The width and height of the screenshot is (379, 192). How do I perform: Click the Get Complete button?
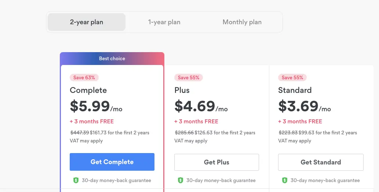click(112, 162)
